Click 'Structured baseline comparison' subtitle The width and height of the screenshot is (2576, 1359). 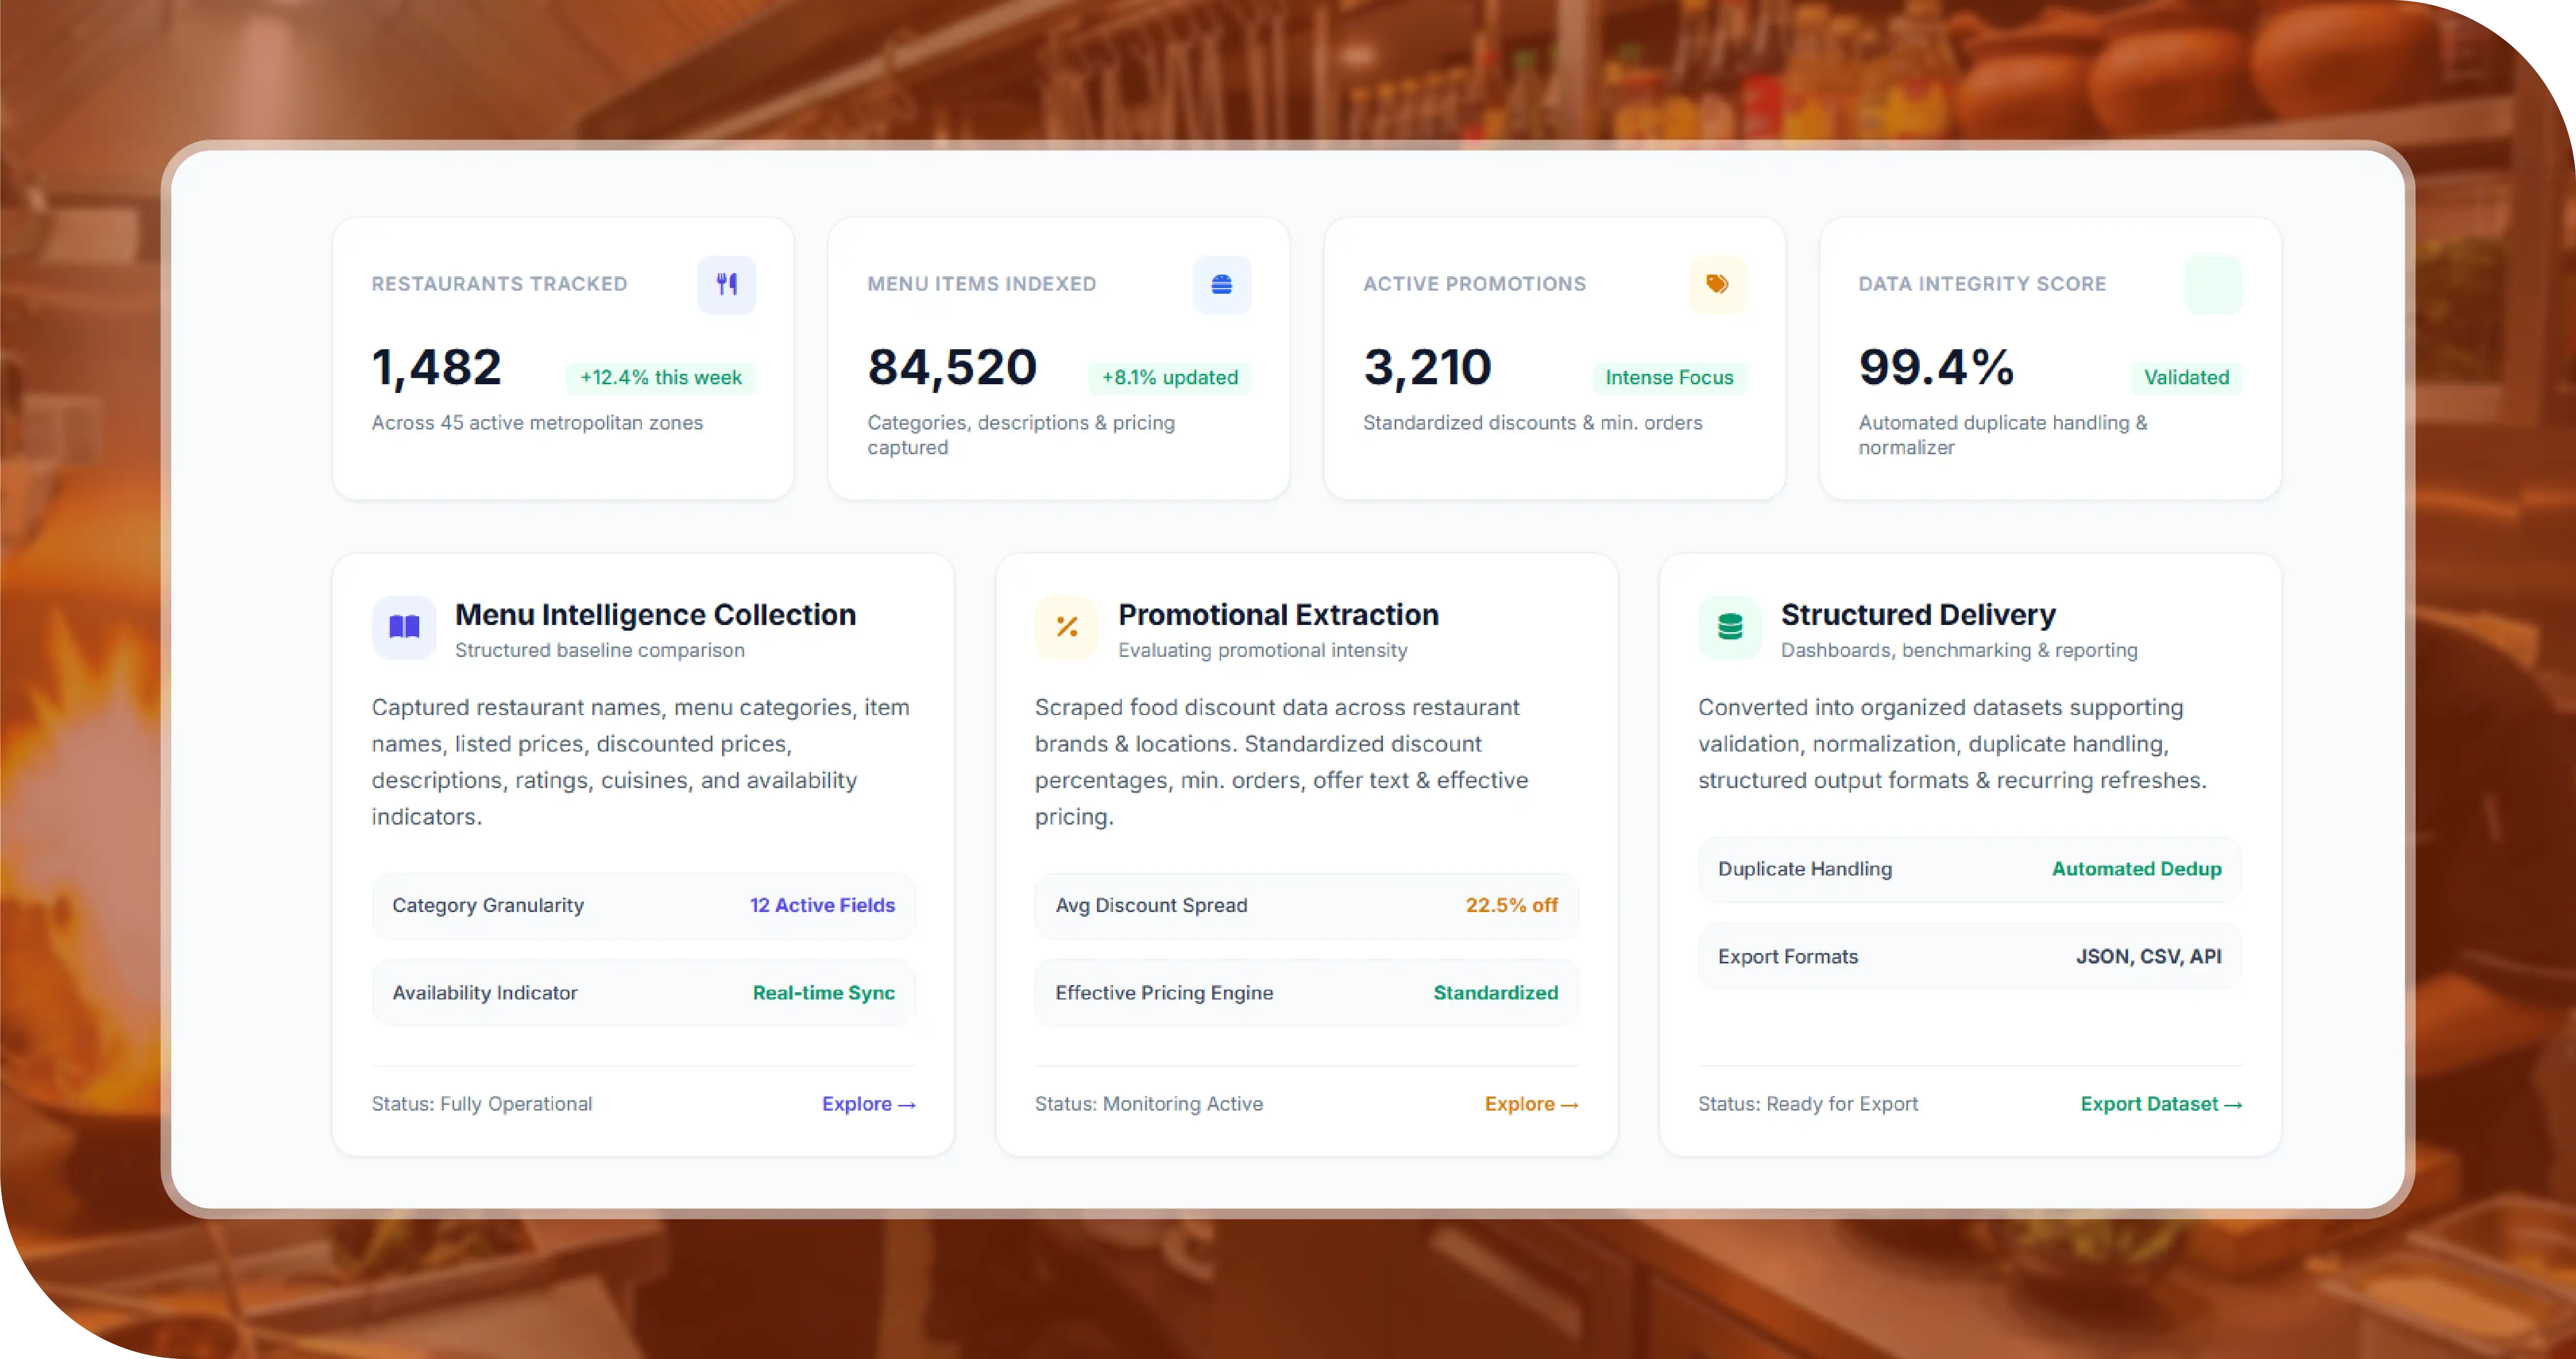click(599, 651)
